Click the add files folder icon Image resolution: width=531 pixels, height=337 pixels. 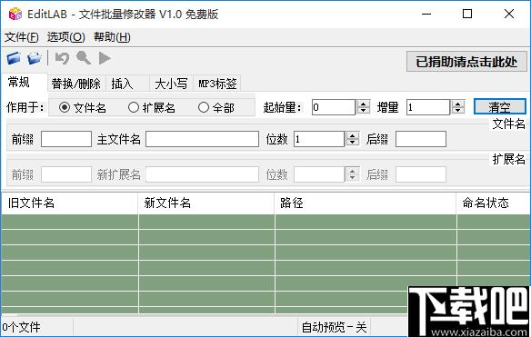[35, 58]
